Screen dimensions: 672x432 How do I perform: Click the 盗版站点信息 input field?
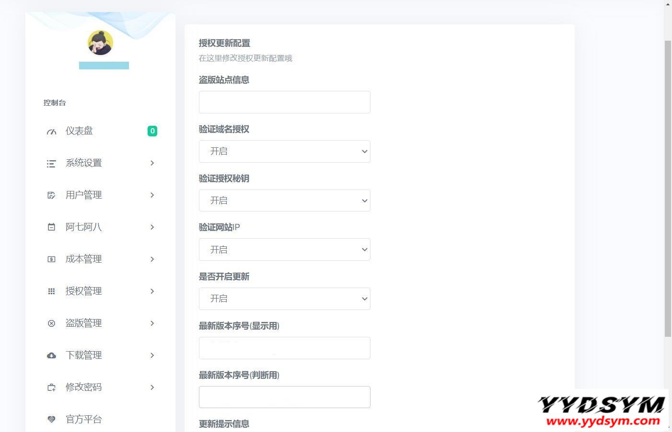(x=284, y=102)
